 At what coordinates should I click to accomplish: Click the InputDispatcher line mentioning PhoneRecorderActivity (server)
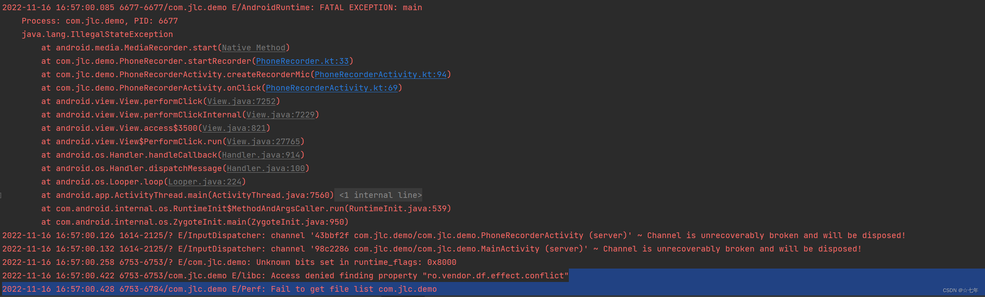pos(454,235)
